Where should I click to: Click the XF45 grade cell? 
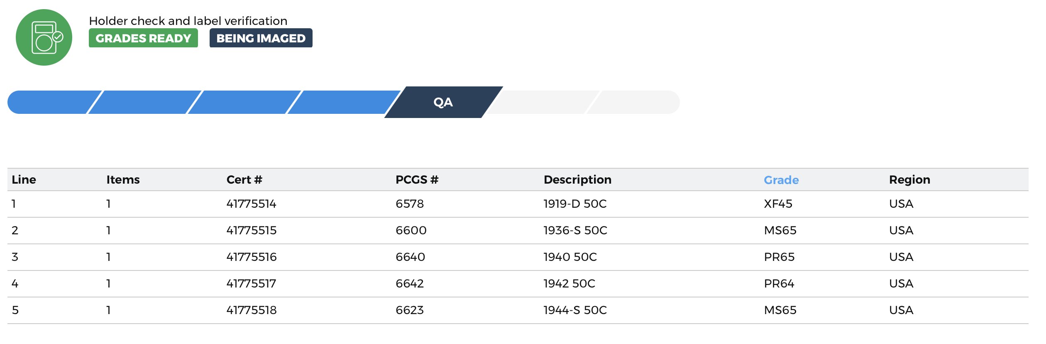click(778, 204)
